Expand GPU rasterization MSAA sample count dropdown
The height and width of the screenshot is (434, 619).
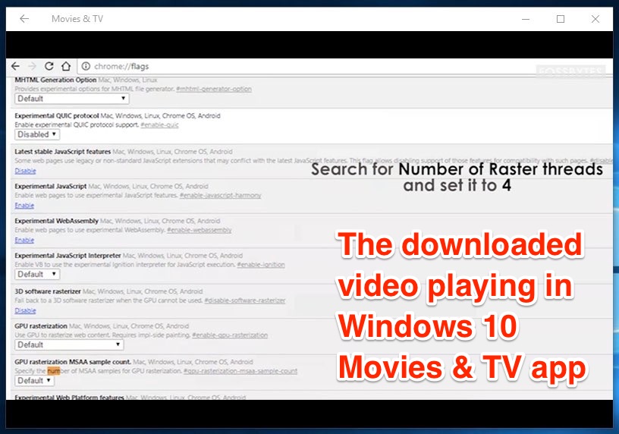35,380
